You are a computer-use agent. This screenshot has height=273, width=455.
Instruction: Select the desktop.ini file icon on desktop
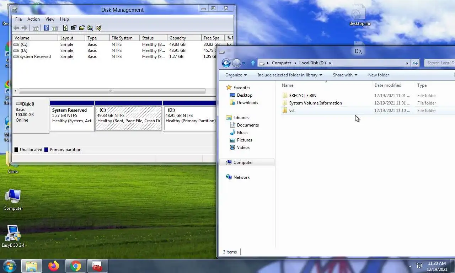click(x=360, y=16)
